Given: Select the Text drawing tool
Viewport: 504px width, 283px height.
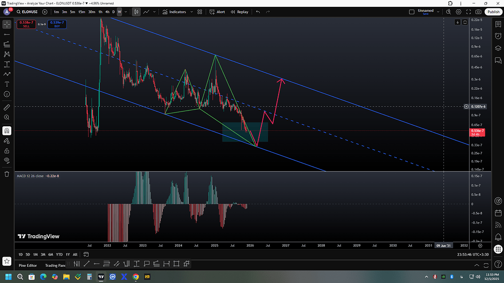Looking at the screenshot, I should click(7, 84).
